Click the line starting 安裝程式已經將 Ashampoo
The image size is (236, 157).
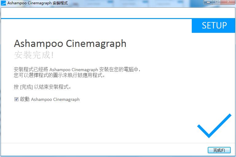click(77, 70)
